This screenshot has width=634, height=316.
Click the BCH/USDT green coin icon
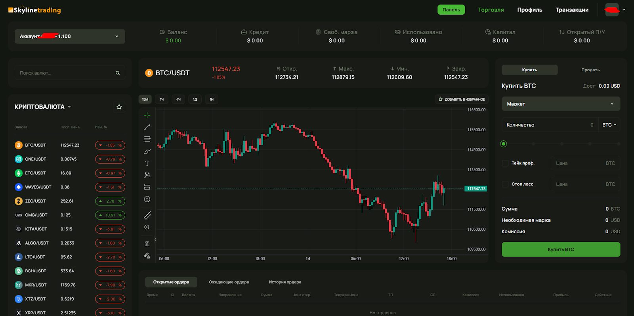19,271
